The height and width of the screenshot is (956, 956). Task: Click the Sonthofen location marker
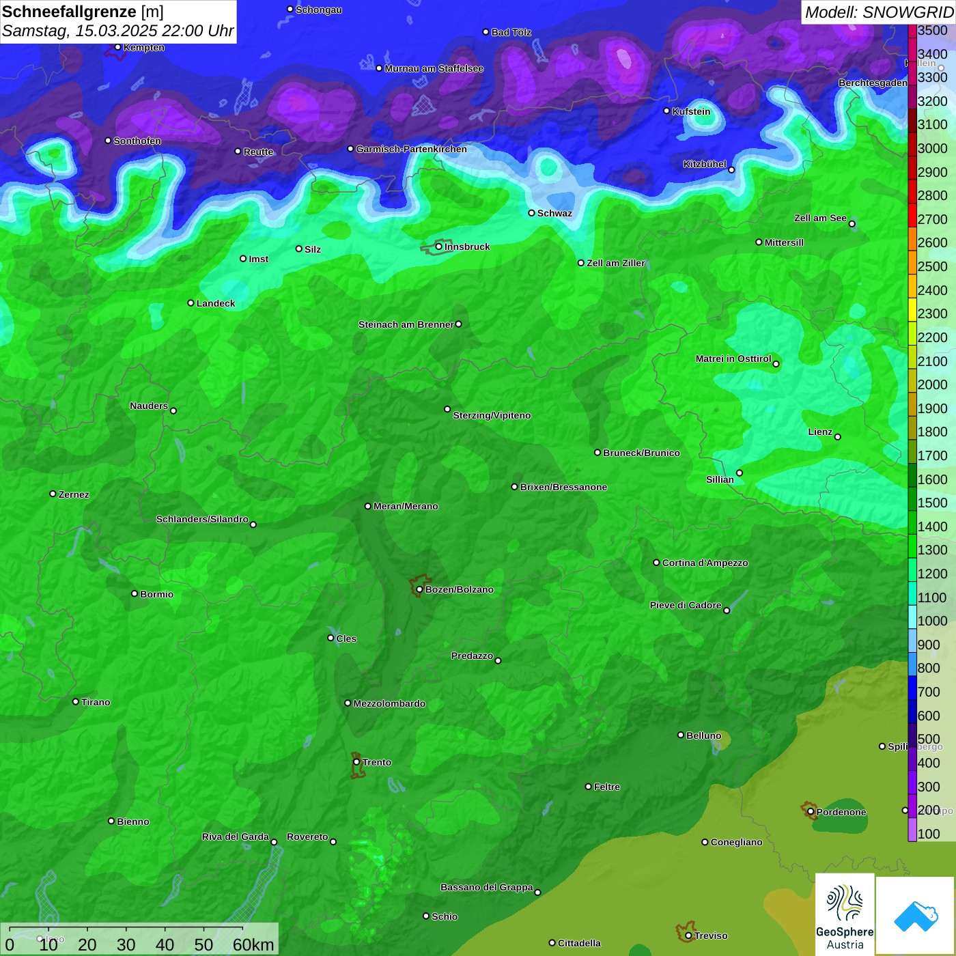coord(108,141)
